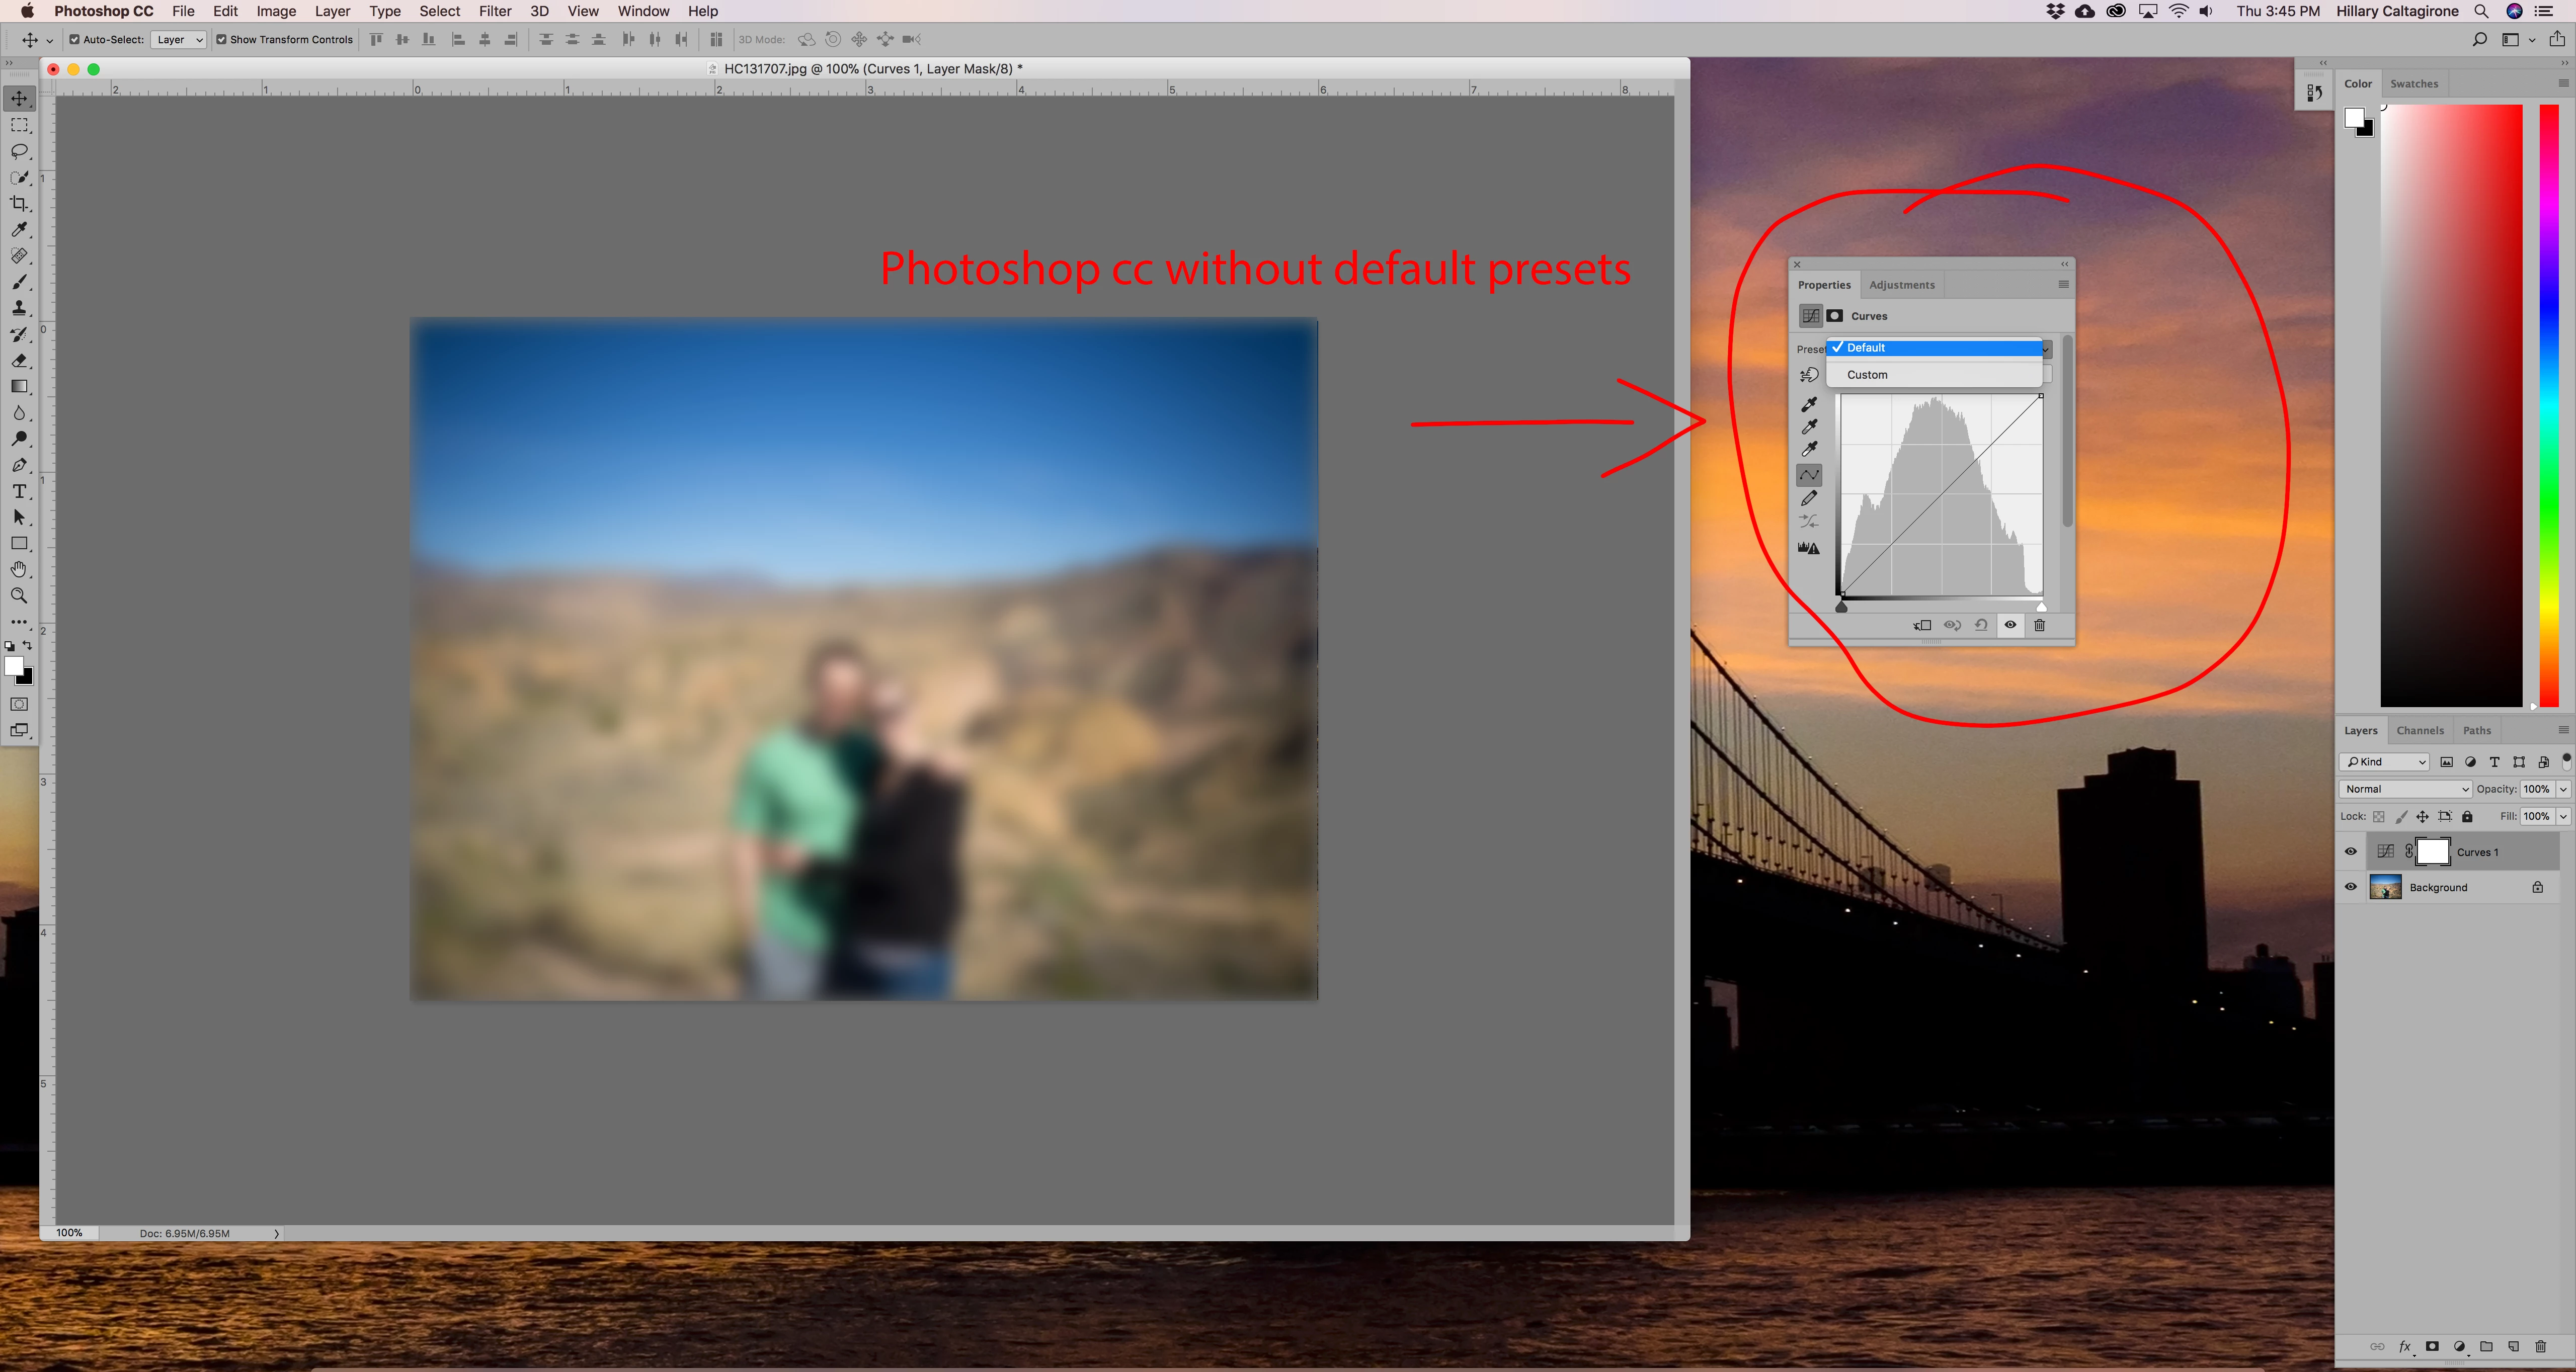The height and width of the screenshot is (1372, 2576).
Task: Open the layer Kind filter dropdown
Action: click(2384, 762)
